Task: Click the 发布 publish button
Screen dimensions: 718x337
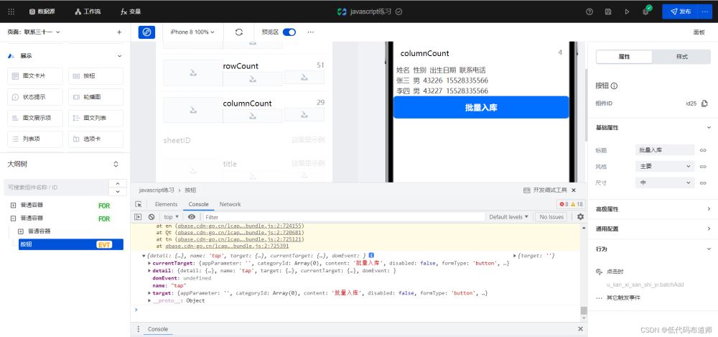Action: tap(679, 12)
